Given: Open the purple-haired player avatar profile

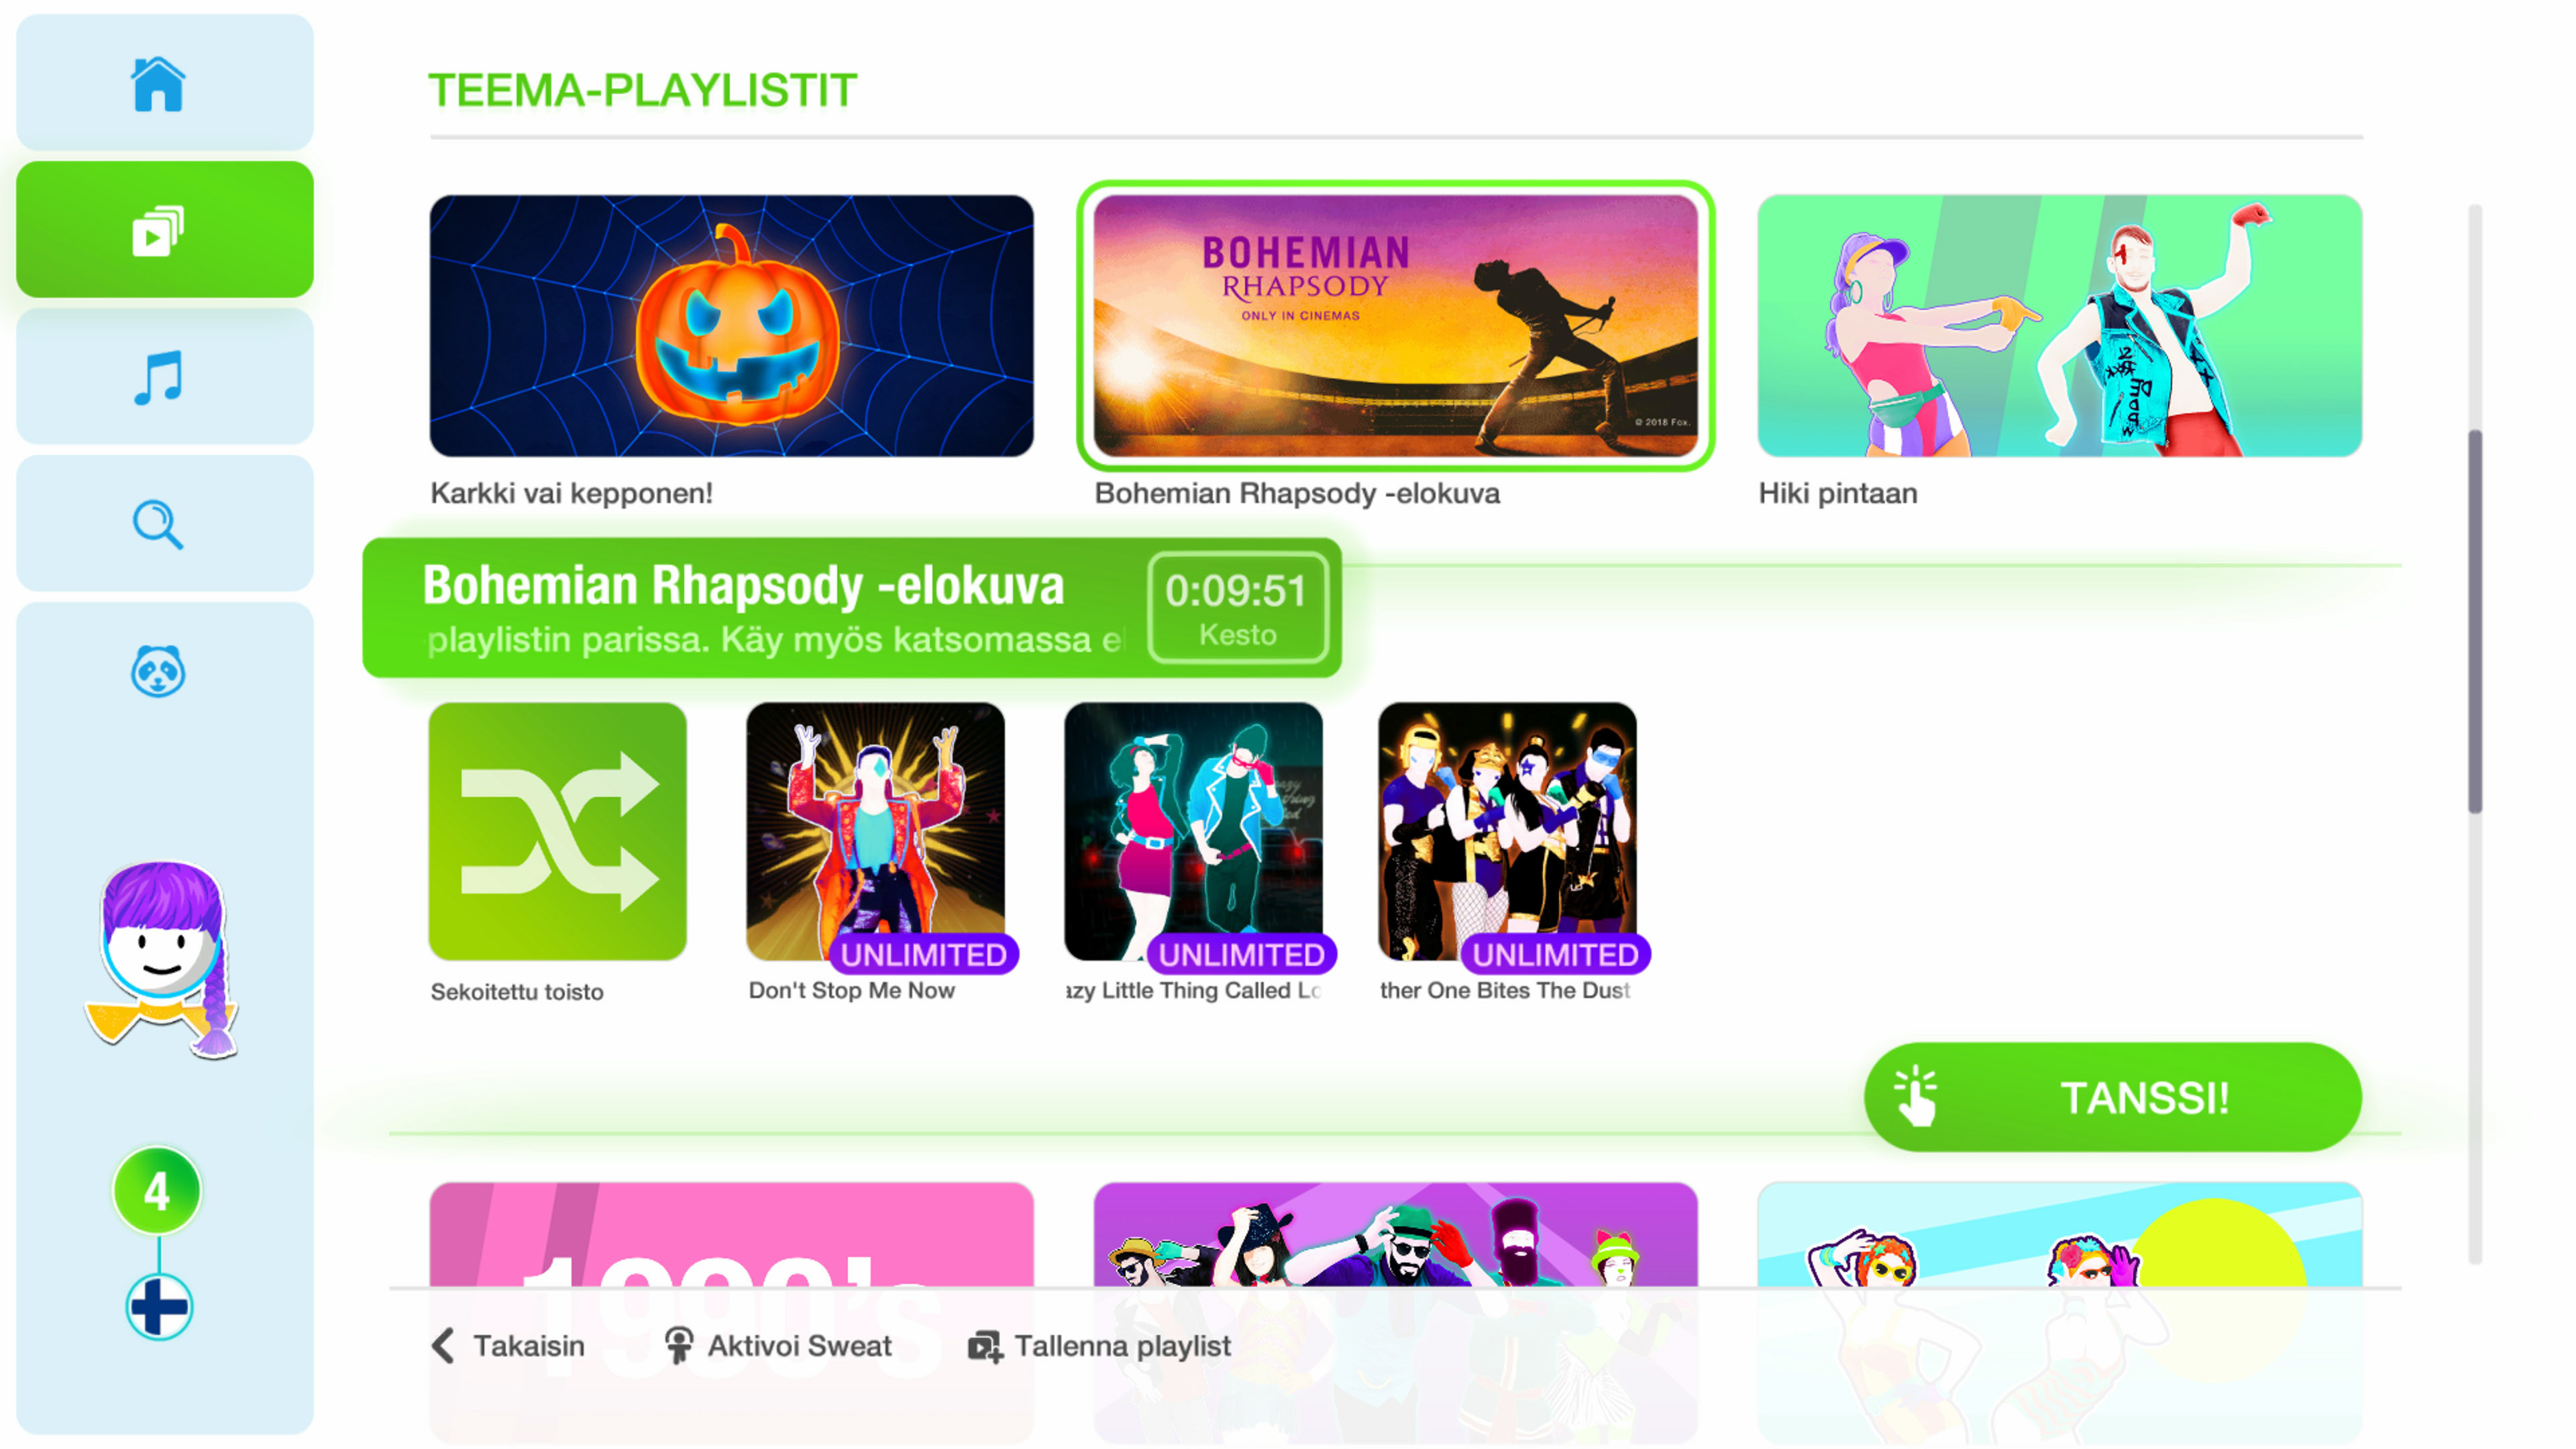Looking at the screenshot, I should point(162,959).
